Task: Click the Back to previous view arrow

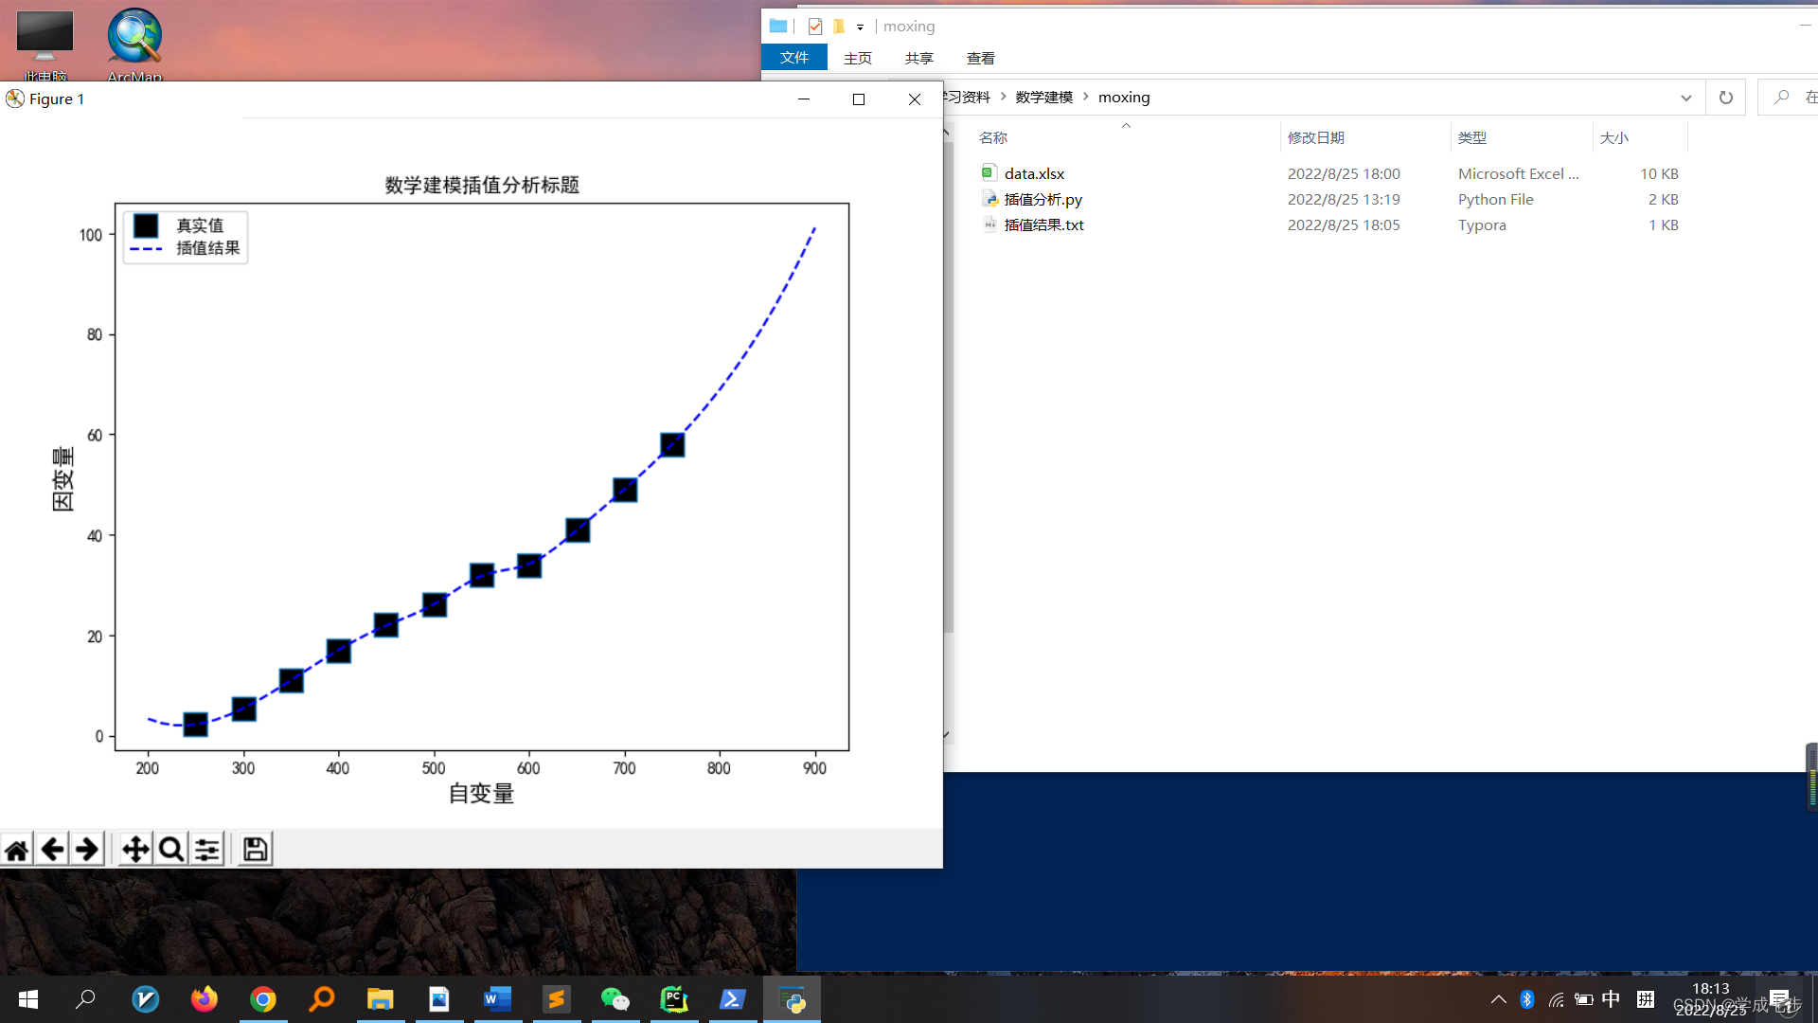Action: point(52,850)
